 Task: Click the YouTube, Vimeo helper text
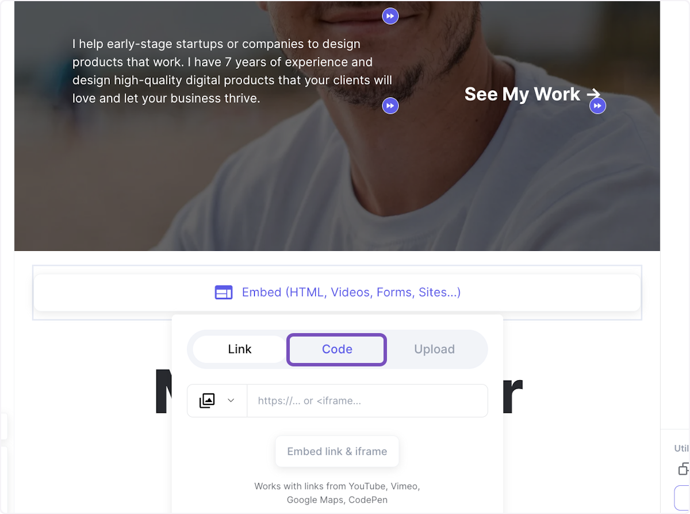pyautogui.click(x=337, y=493)
